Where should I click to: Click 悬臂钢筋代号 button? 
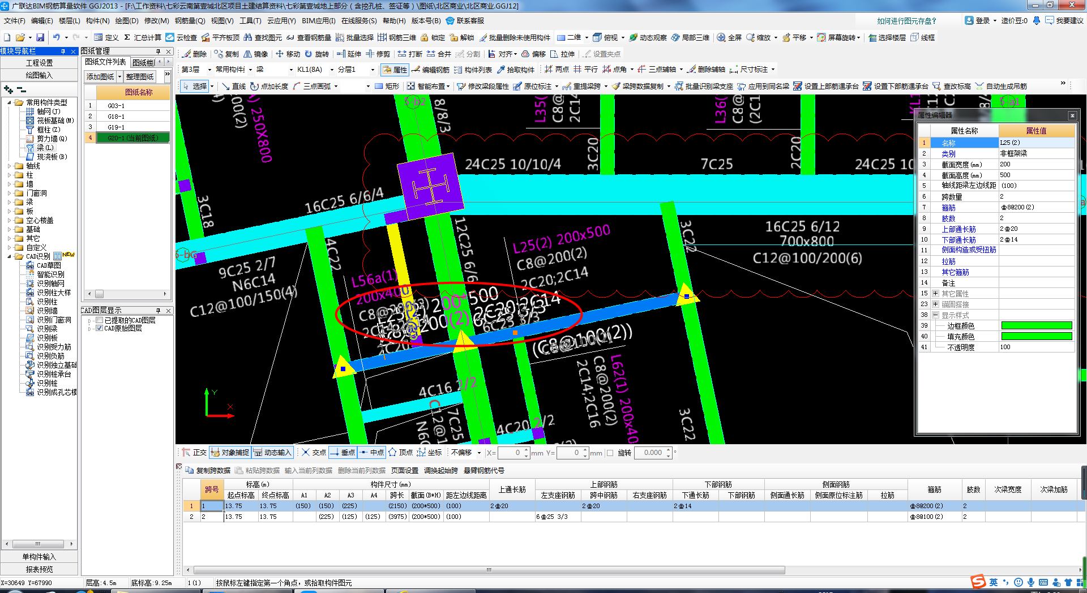pyautogui.click(x=483, y=470)
